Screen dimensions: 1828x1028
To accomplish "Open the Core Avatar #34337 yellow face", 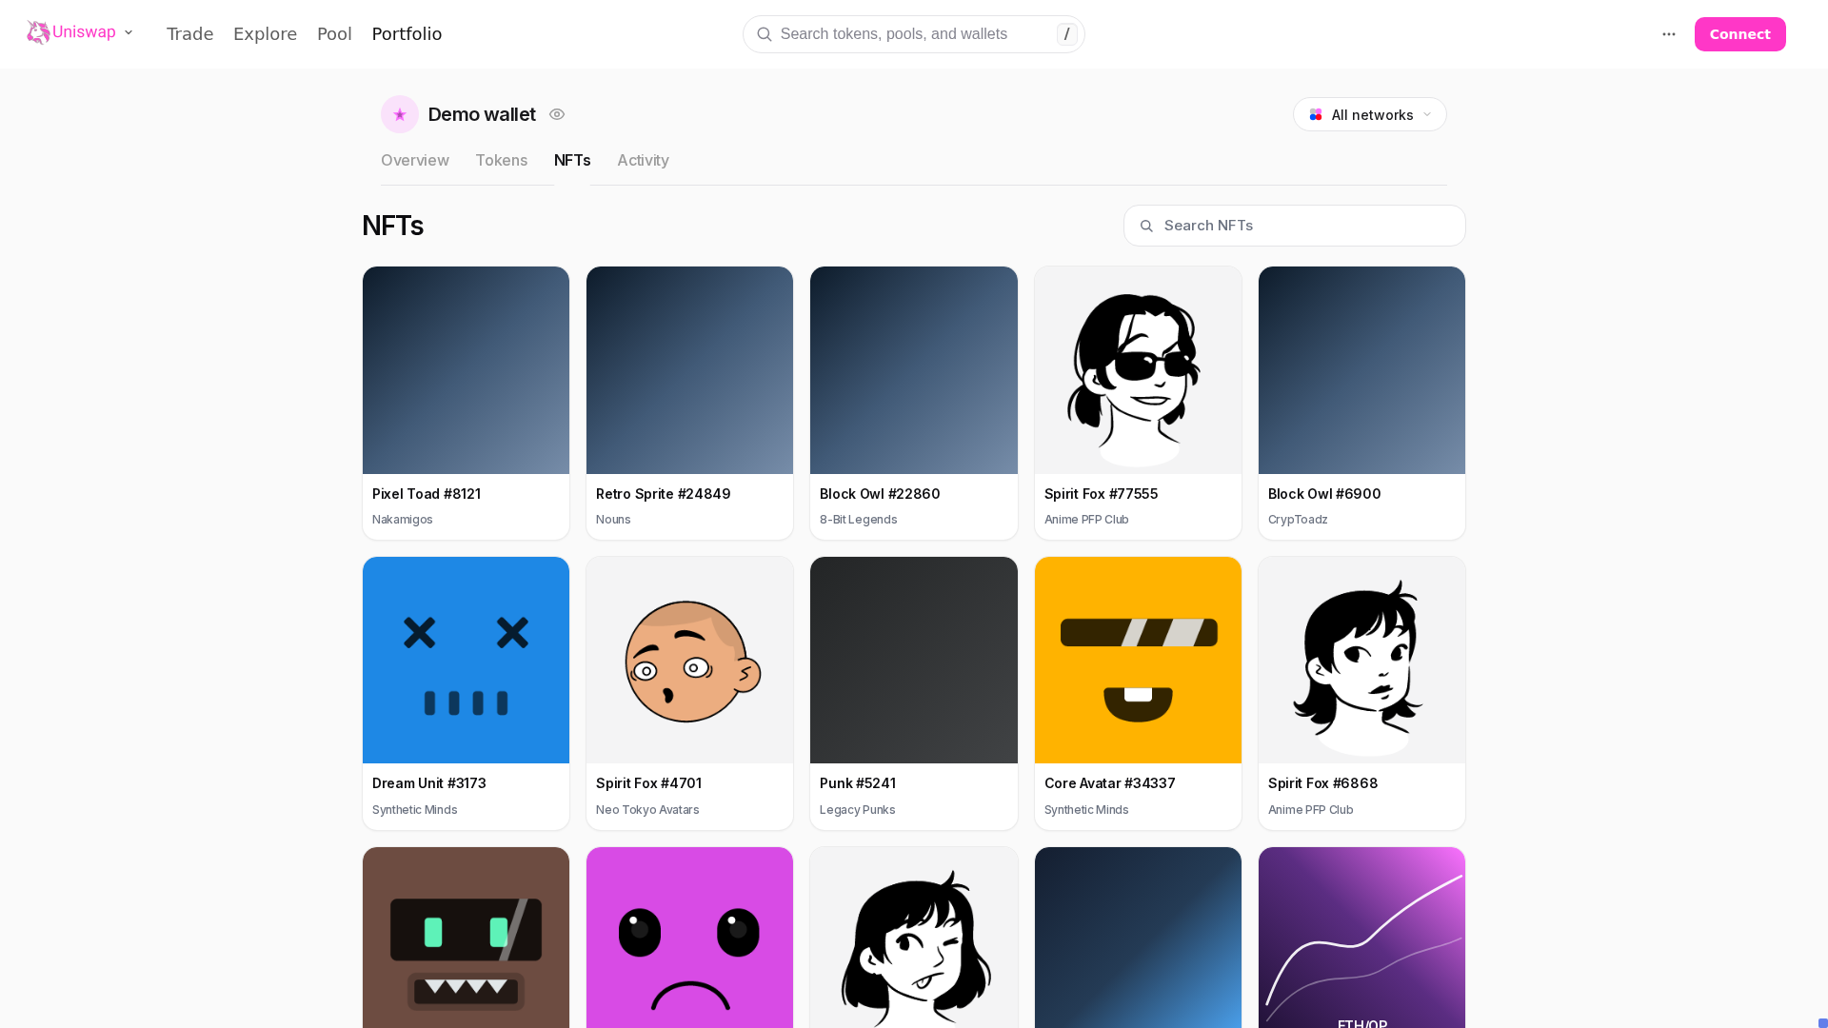I will coord(1138,660).
